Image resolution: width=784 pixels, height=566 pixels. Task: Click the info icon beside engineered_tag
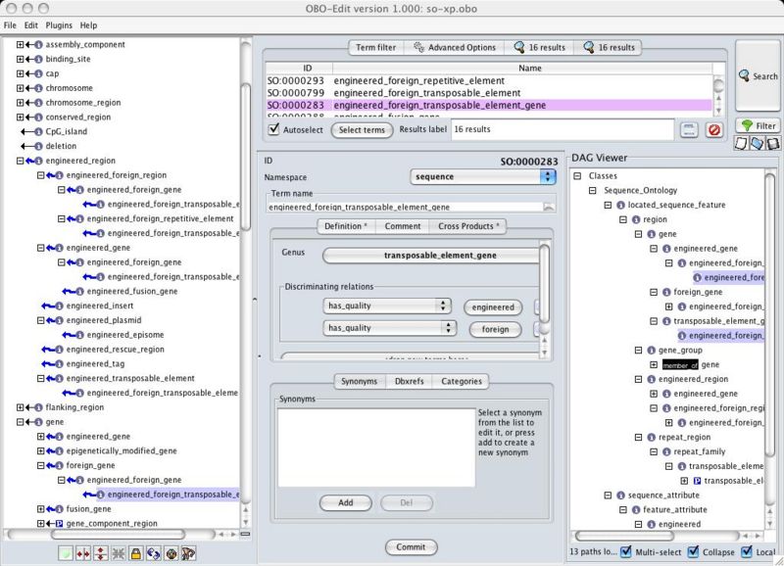coord(59,363)
